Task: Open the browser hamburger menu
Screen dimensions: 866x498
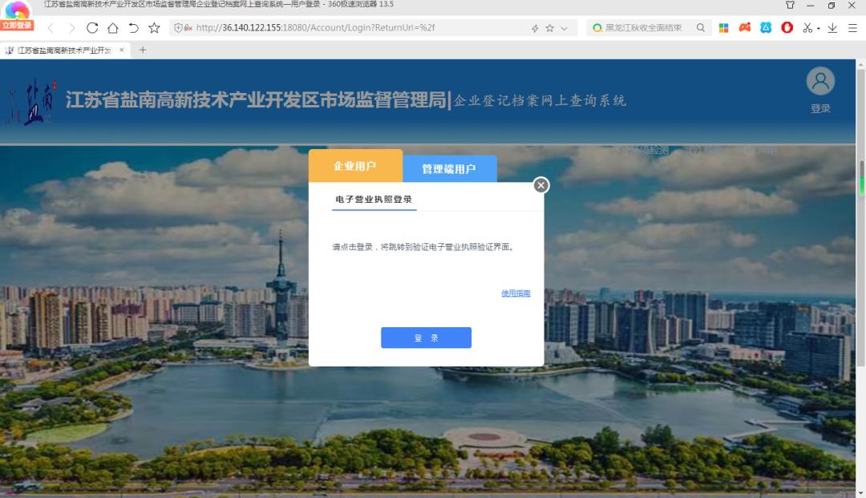Action: pyautogui.click(x=852, y=27)
